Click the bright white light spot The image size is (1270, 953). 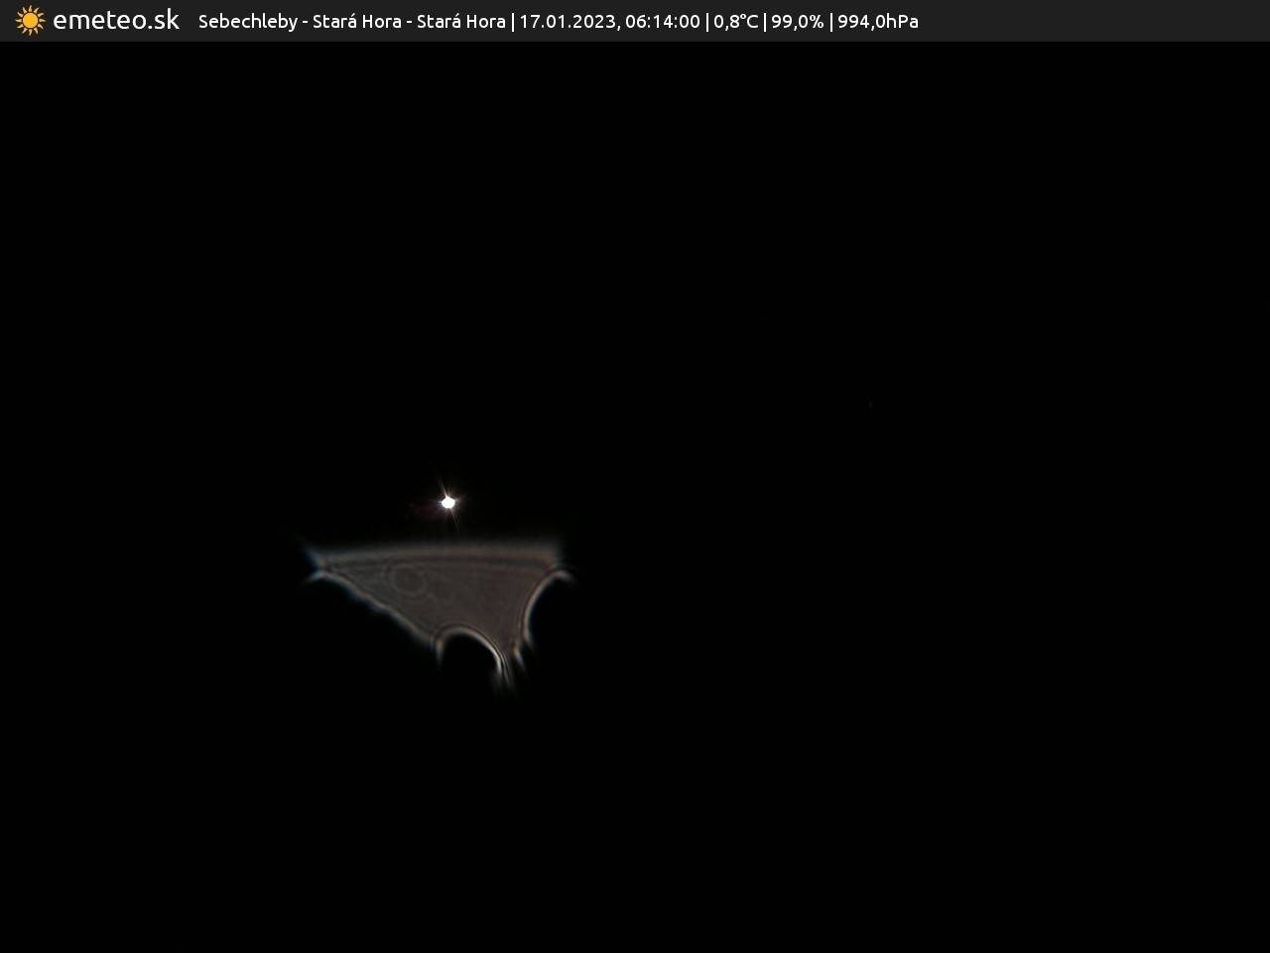coord(448,502)
